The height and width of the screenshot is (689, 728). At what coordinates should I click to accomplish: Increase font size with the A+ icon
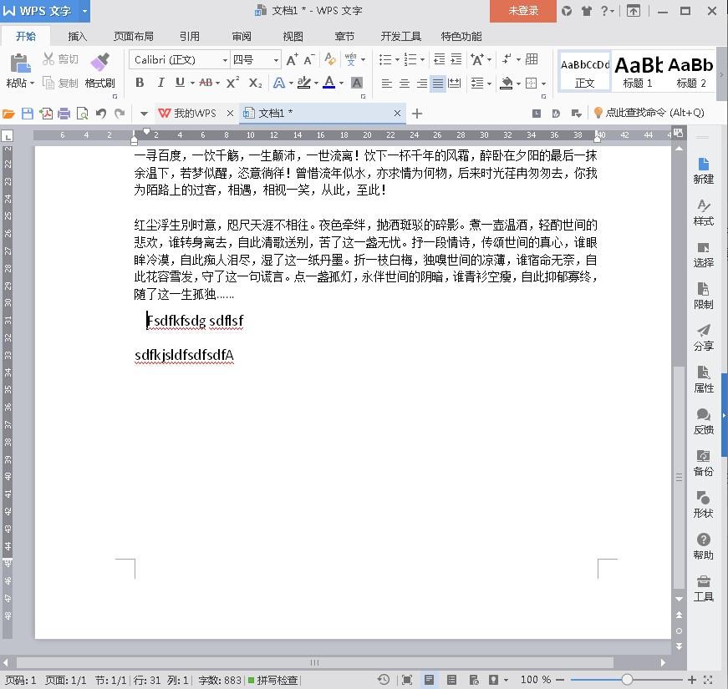[292, 59]
